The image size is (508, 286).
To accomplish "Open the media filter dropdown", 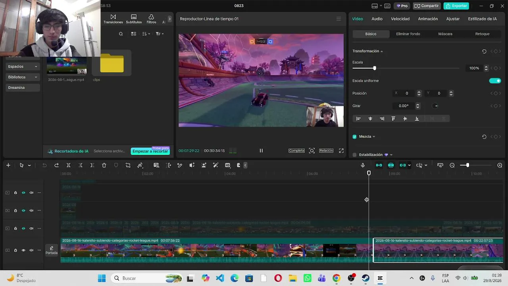I will [160, 34].
